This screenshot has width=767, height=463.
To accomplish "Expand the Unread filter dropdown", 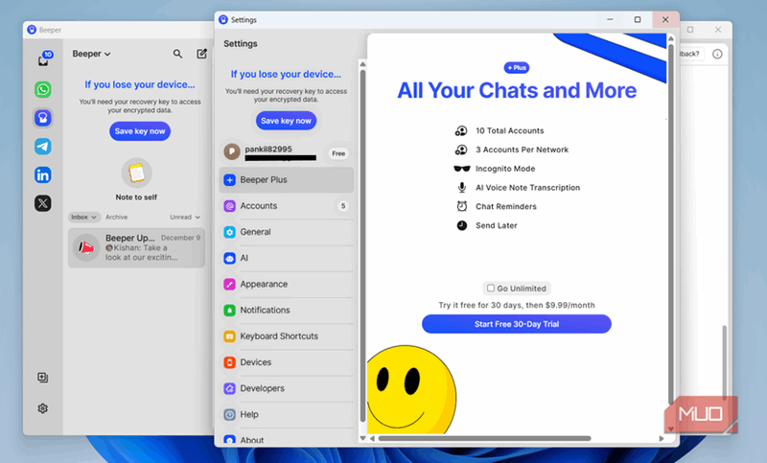I will pyautogui.click(x=187, y=218).
